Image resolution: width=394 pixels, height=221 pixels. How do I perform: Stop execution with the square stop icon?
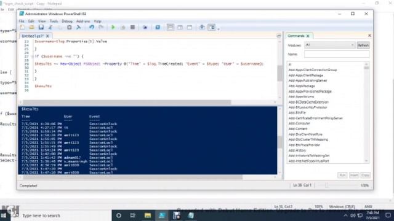point(132,27)
